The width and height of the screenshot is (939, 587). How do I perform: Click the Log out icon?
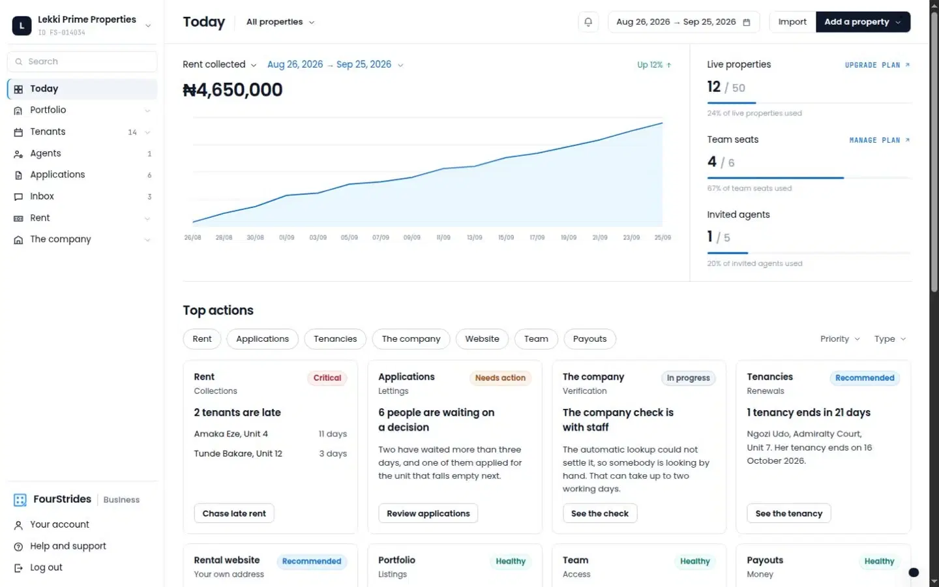click(x=18, y=568)
